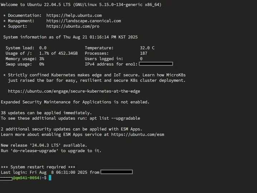
Task: Open the landscape.canonical.com management link
Action: click(84, 21)
